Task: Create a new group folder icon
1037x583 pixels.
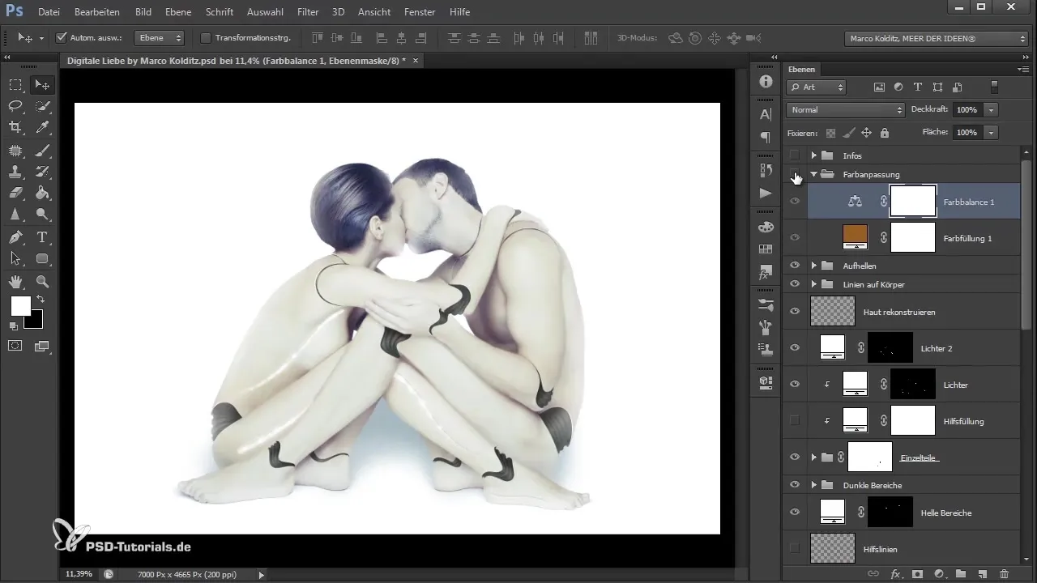Action: 961,573
